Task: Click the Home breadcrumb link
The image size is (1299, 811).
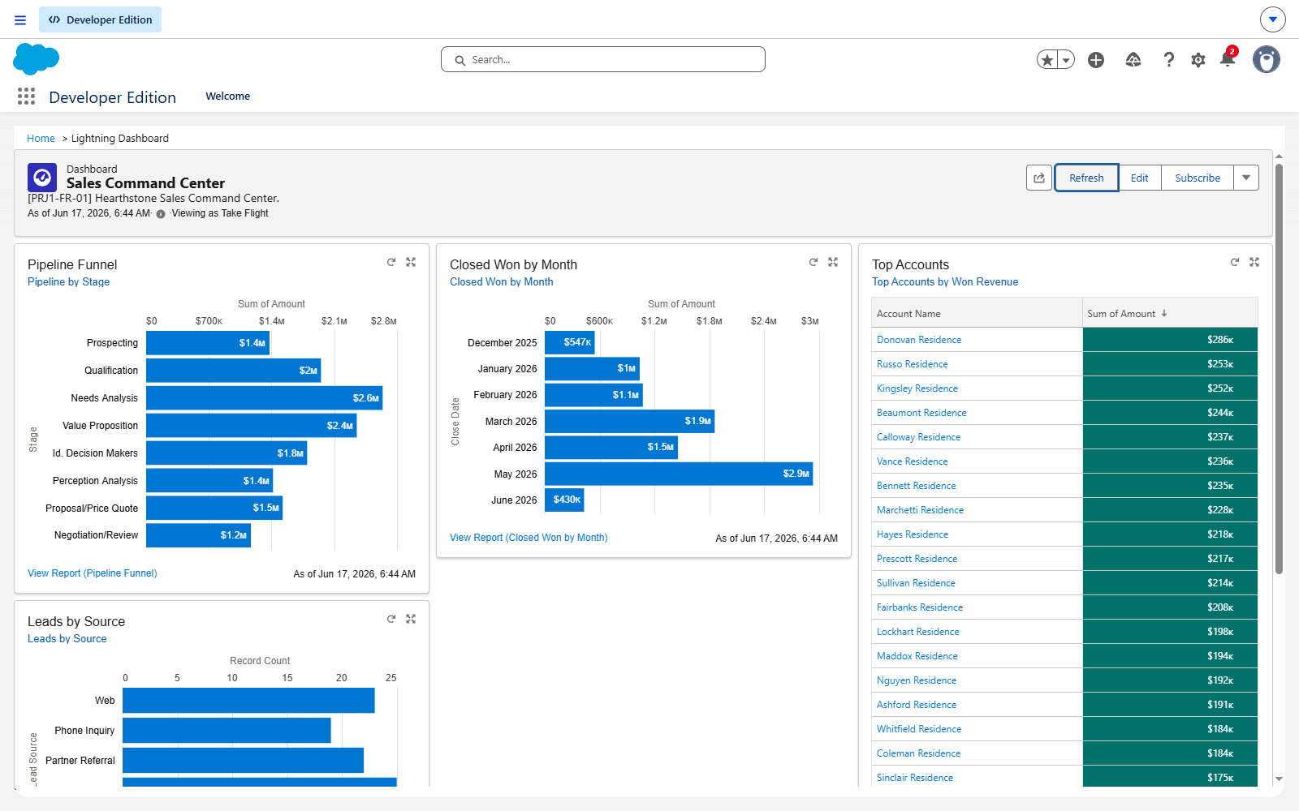Action: coord(41,139)
